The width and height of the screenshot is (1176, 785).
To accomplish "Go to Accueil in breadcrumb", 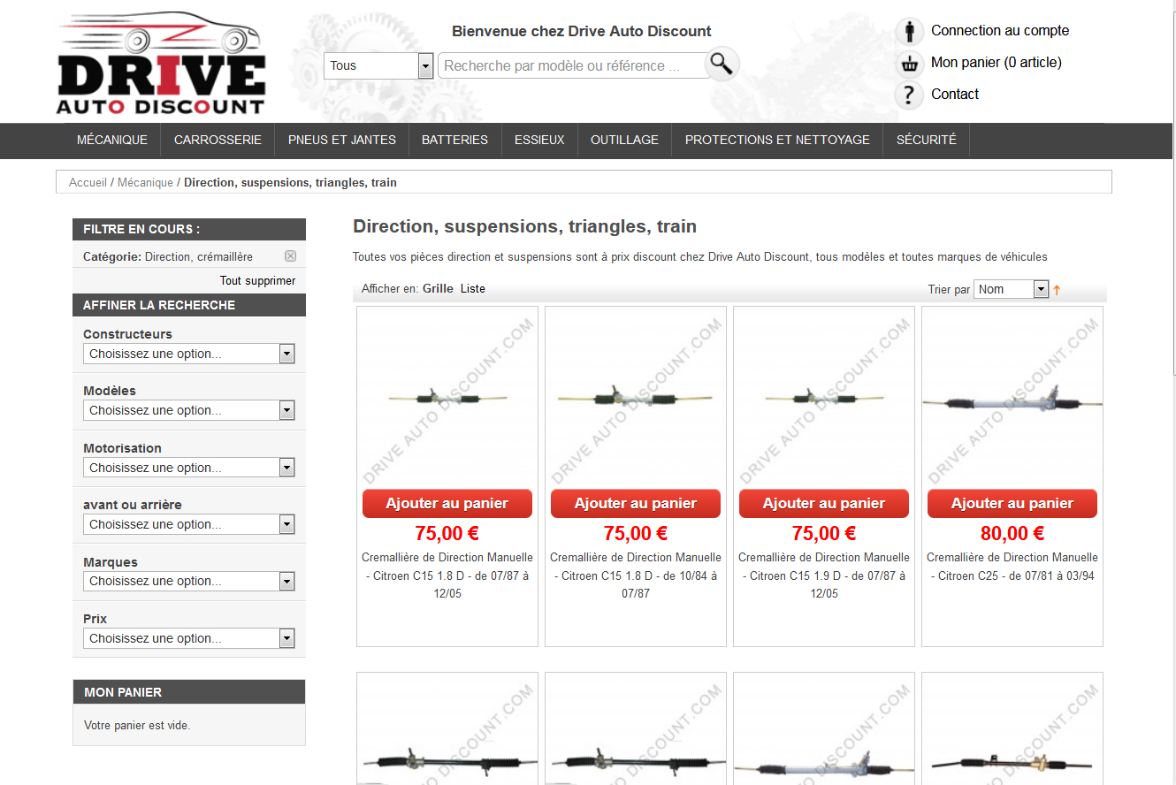I will coord(88,182).
